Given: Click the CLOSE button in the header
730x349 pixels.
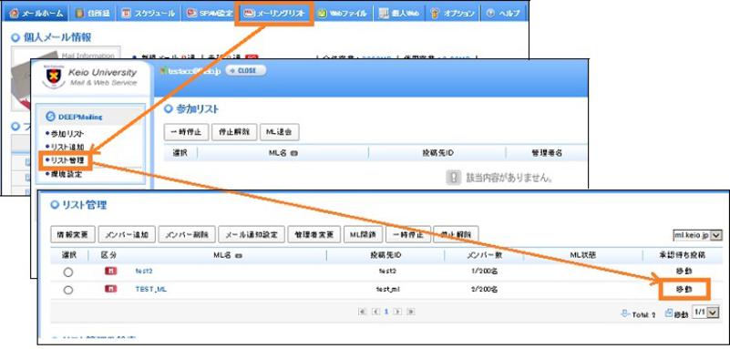Looking at the screenshot, I should pos(246,71).
